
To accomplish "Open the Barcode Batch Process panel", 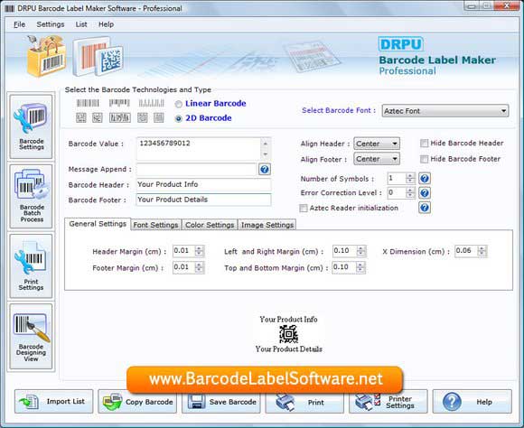I will (x=31, y=197).
